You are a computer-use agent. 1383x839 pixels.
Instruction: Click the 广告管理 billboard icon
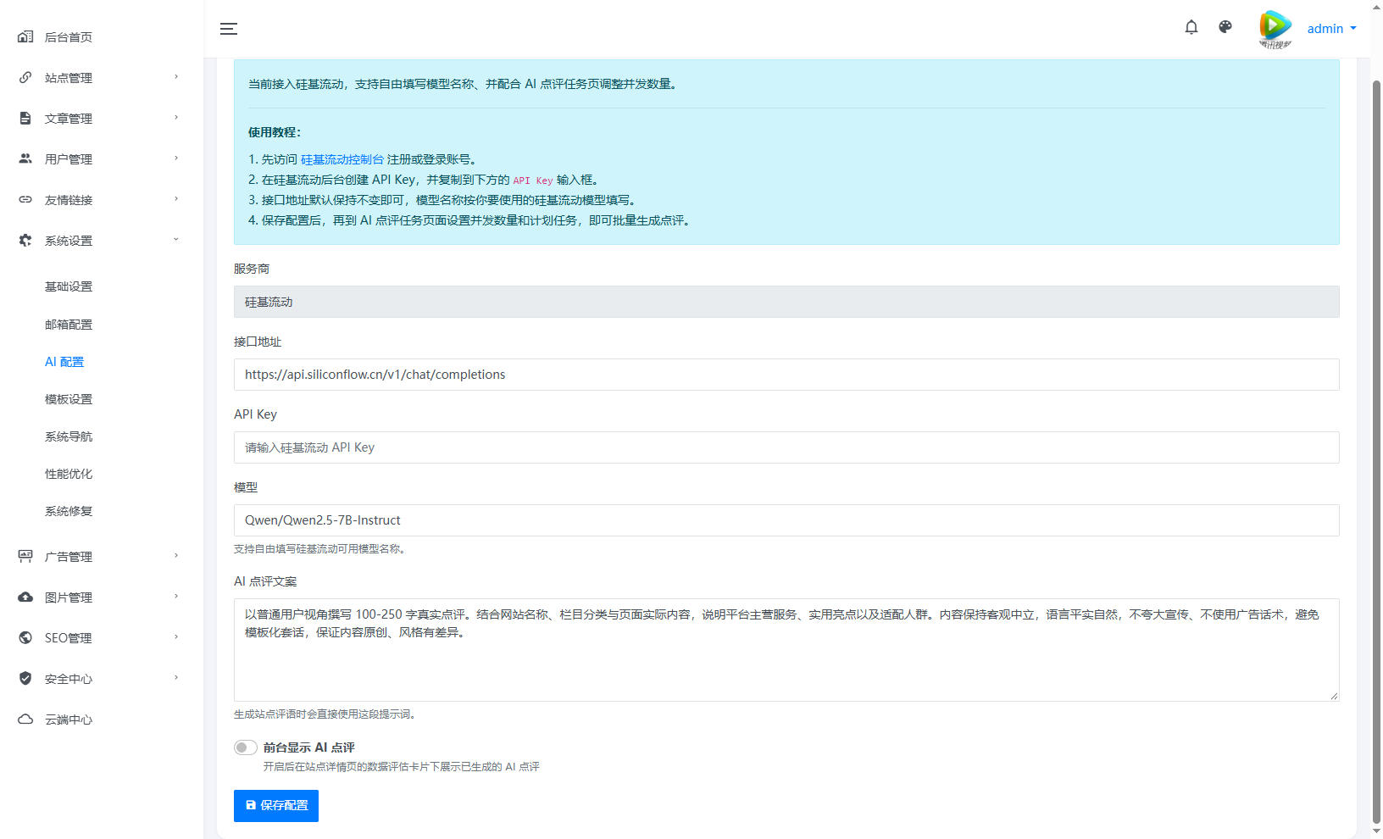tap(25, 556)
